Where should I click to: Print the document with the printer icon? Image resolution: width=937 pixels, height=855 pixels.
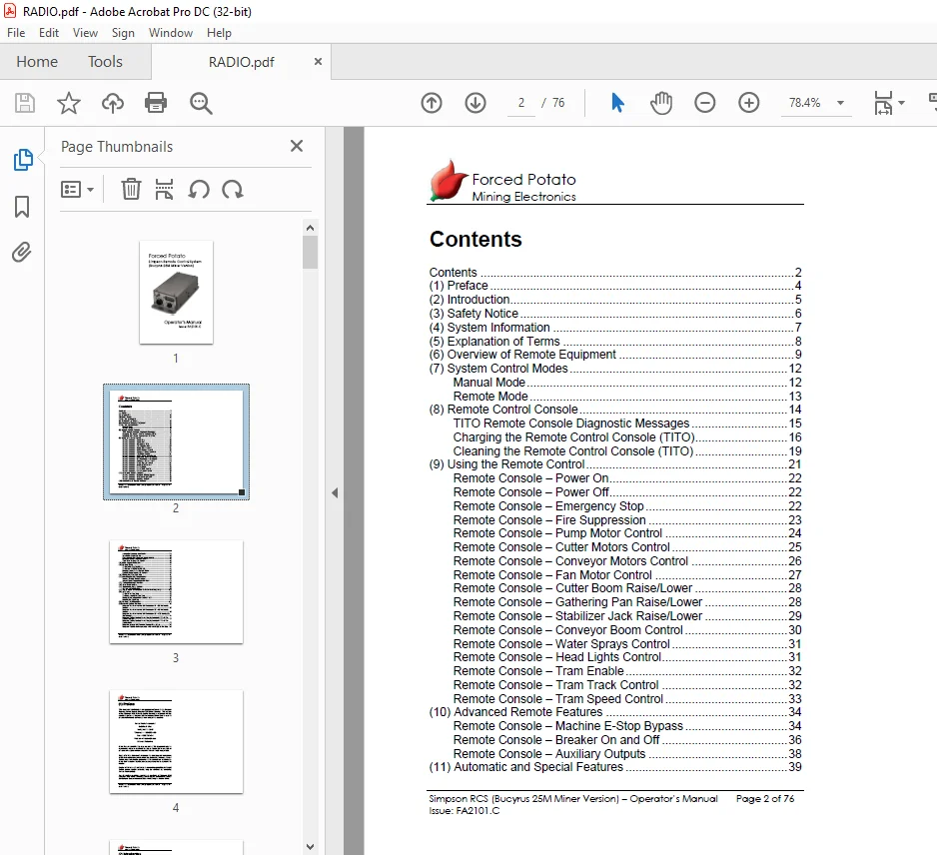click(x=156, y=103)
